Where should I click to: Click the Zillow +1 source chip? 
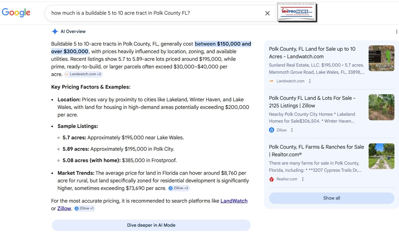(84, 208)
